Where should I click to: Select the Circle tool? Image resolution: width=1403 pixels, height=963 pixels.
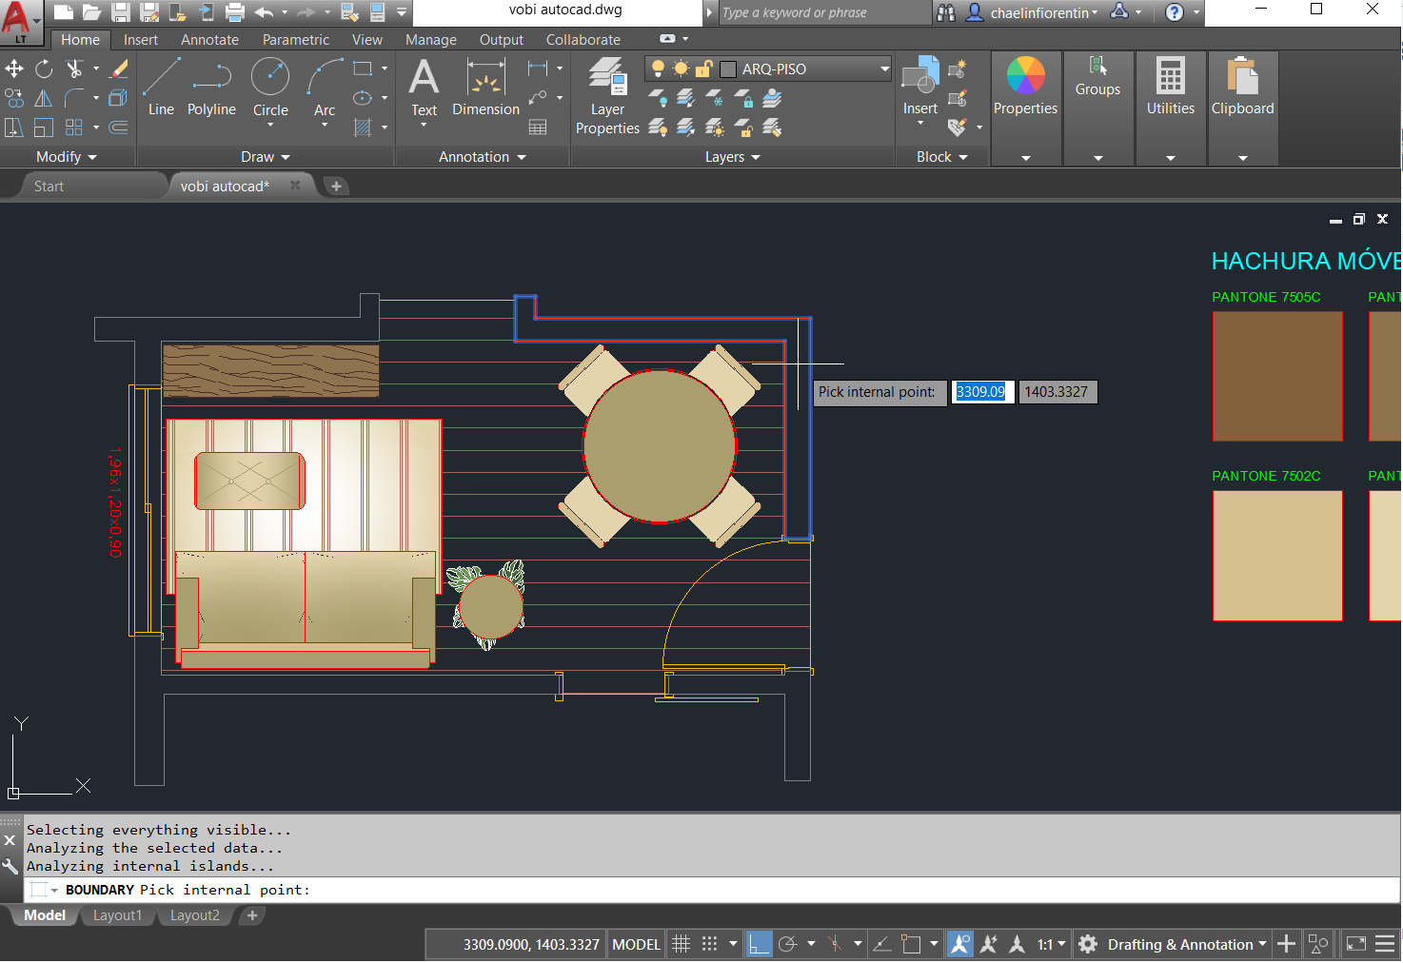(270, 88)
